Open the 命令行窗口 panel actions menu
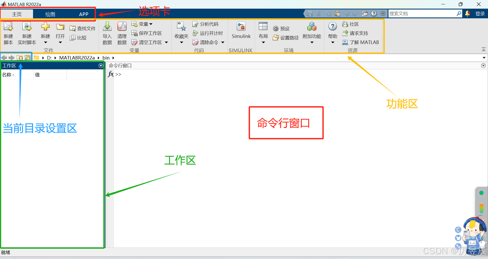Image resolution: width=488 pixels, height=259 pixels. (x=483, y=66)
